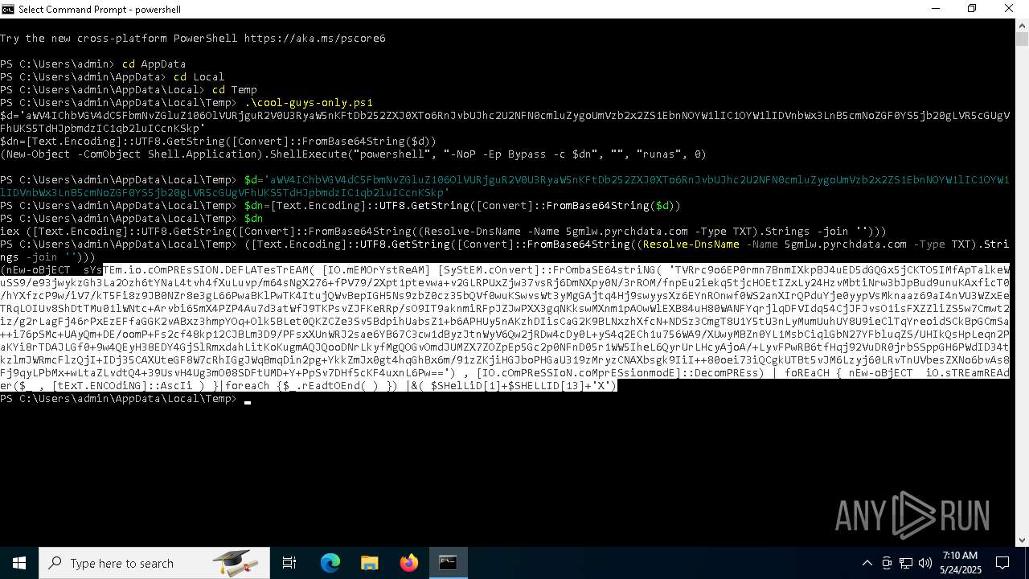Launch Firefox from taskbar
Screen dimensions: 1029x579
point(408,563)
